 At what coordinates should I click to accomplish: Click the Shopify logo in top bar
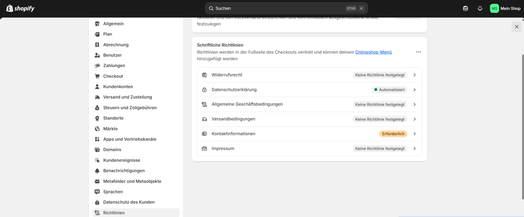[20, 8]
